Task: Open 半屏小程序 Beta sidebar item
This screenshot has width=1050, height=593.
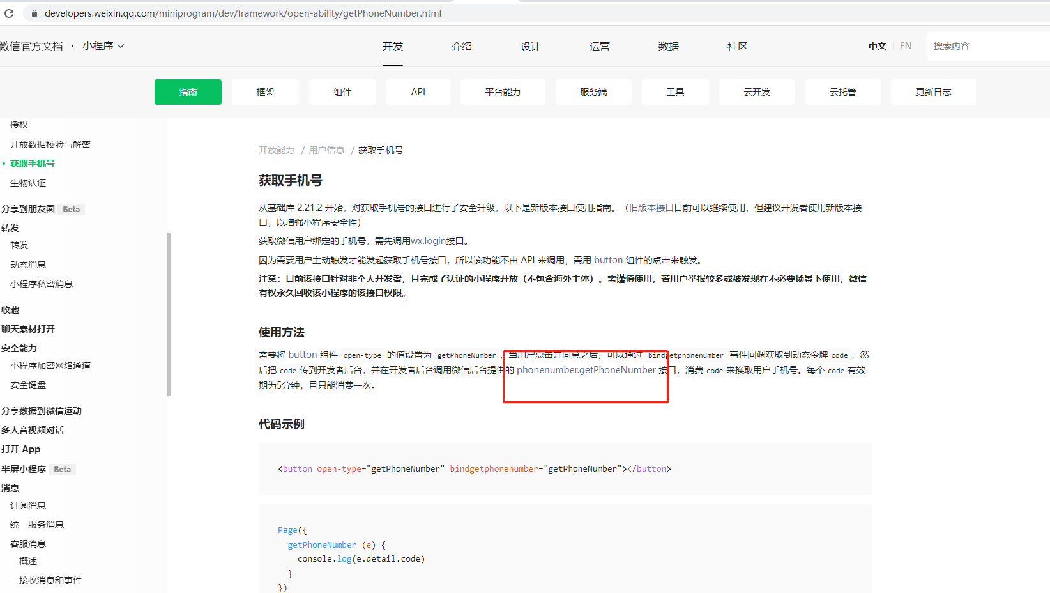Action: pos(38,469)
